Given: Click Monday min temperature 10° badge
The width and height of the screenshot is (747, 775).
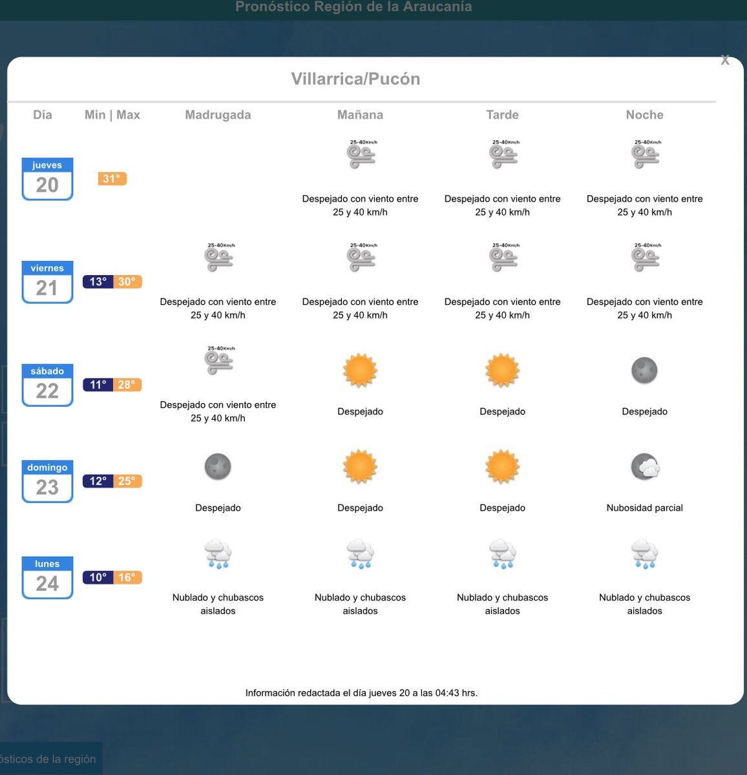Looking at the screenshot, I should tap(98, 577).
